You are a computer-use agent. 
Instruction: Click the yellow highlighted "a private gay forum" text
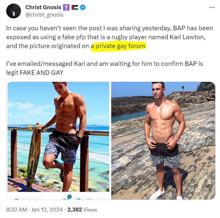click(118, 46)
